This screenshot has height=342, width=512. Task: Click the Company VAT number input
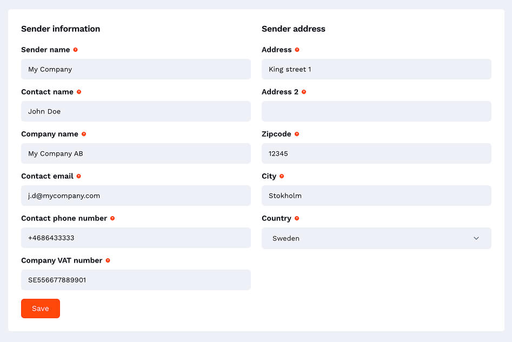[136, 280]
